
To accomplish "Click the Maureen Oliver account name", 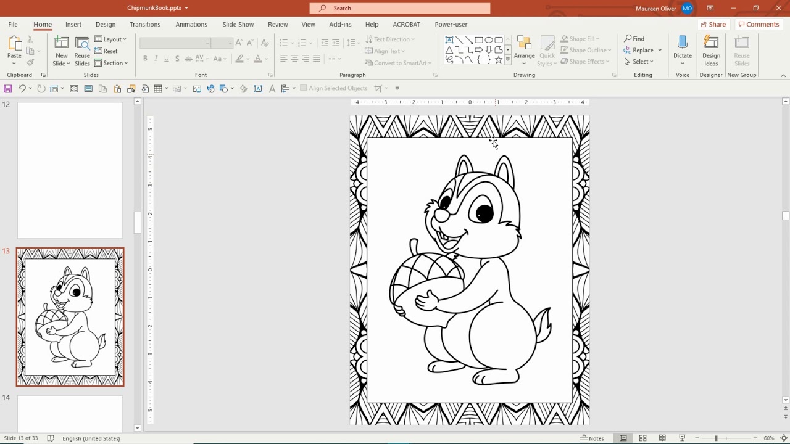I will click(655, 9).
